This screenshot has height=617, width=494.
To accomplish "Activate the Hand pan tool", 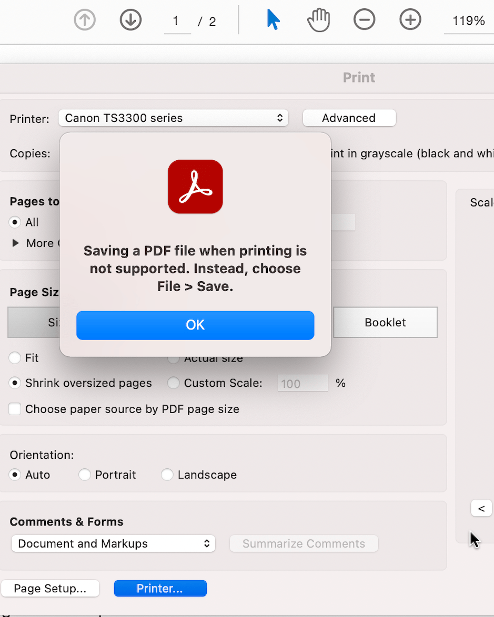I will [318, 19].
